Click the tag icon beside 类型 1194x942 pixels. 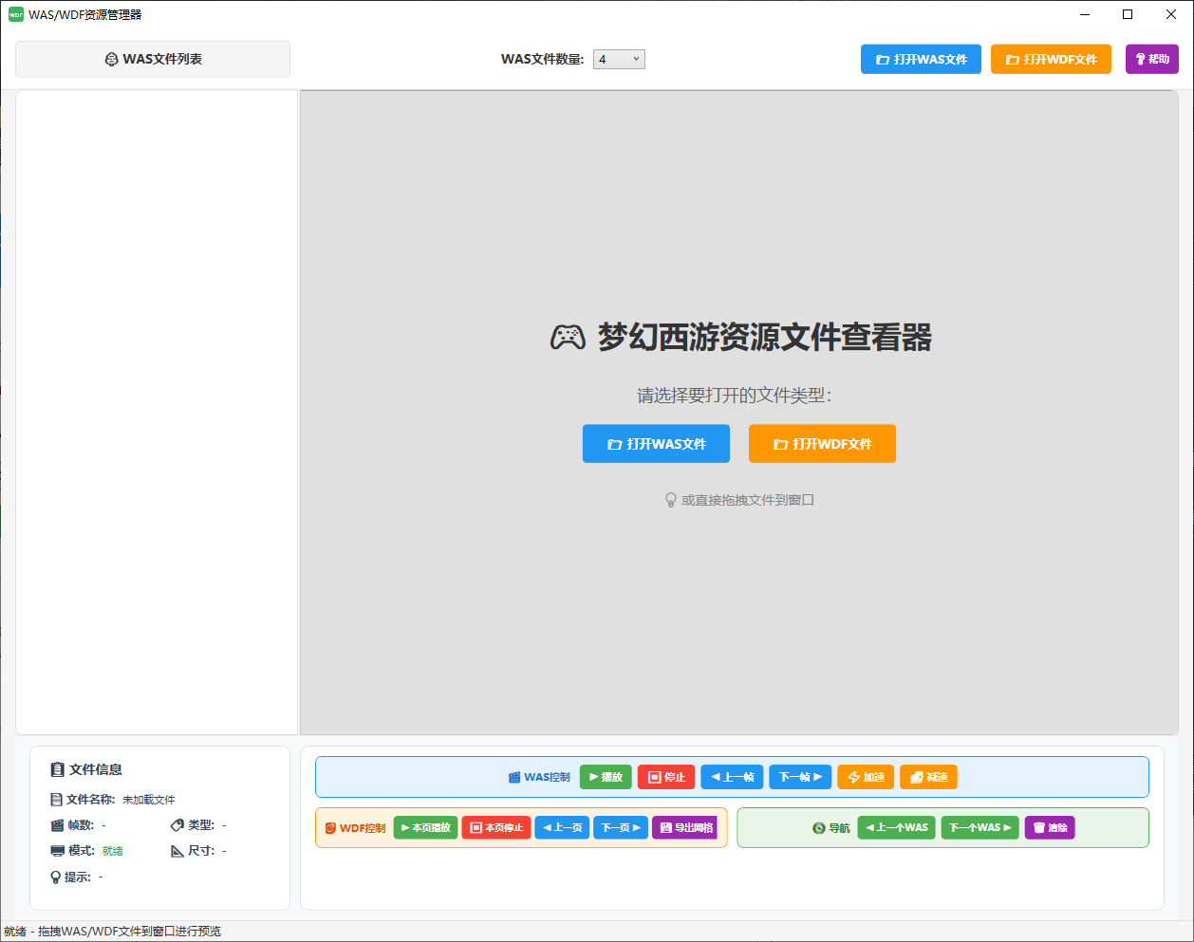[x=177, y=825]
